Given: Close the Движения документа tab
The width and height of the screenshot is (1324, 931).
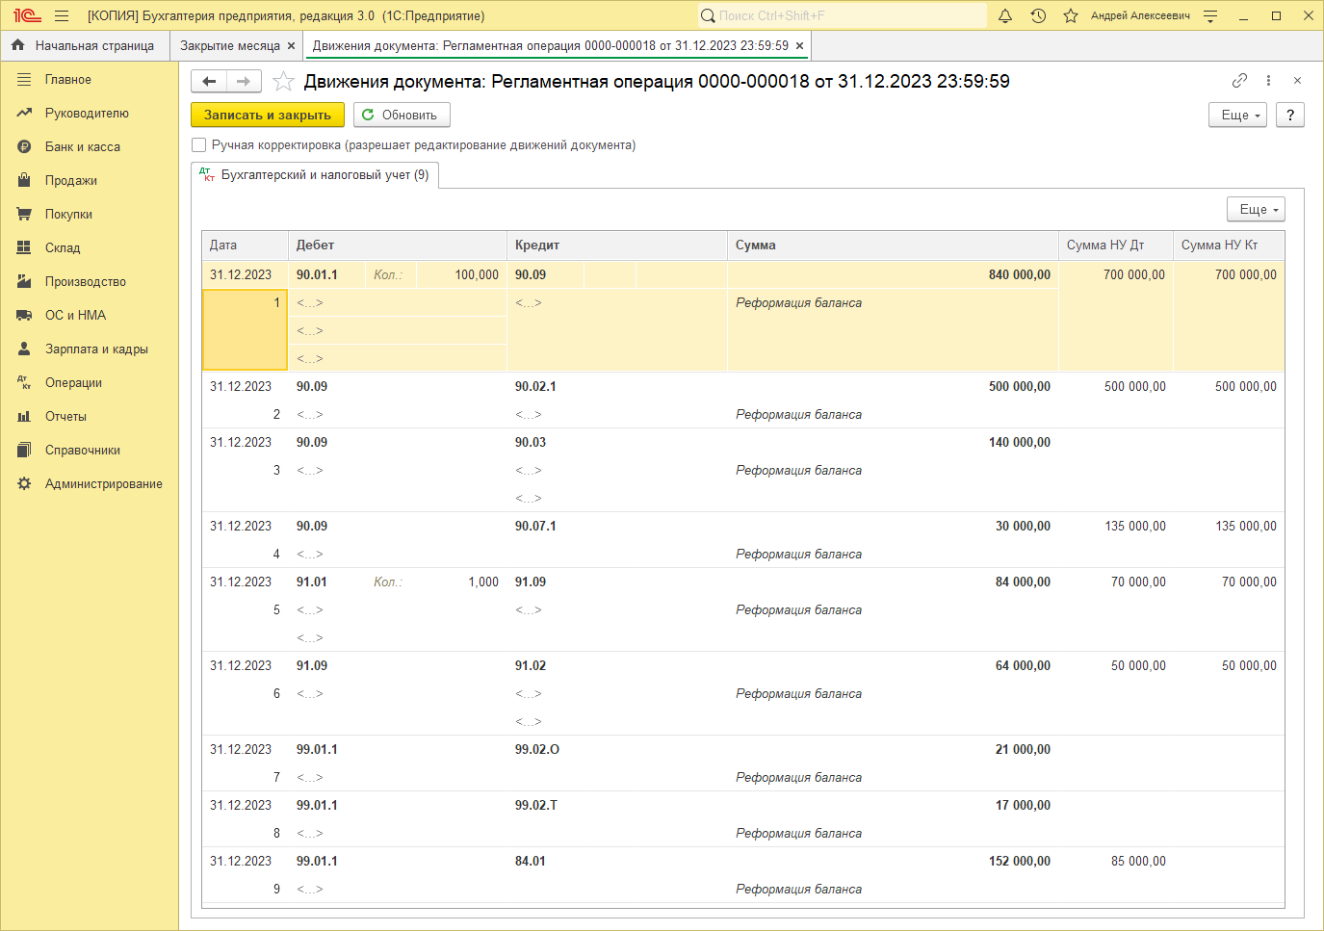Looking at the screenshot, I should (x=799, y=45).
